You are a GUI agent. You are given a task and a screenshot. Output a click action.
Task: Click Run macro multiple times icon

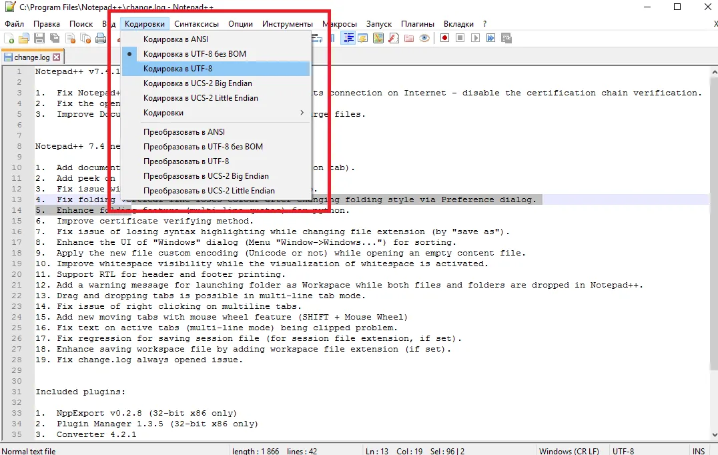[x=490, y=39]
